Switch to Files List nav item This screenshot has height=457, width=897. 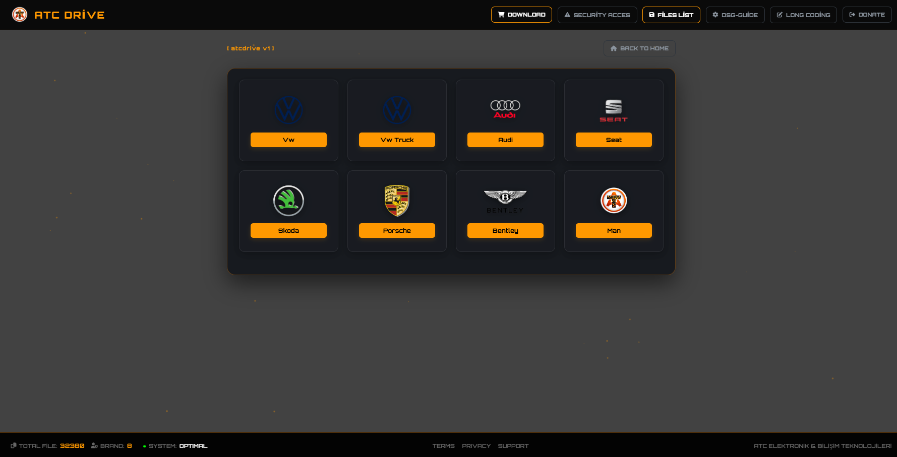pyautogui.click(x=671, y=15)
